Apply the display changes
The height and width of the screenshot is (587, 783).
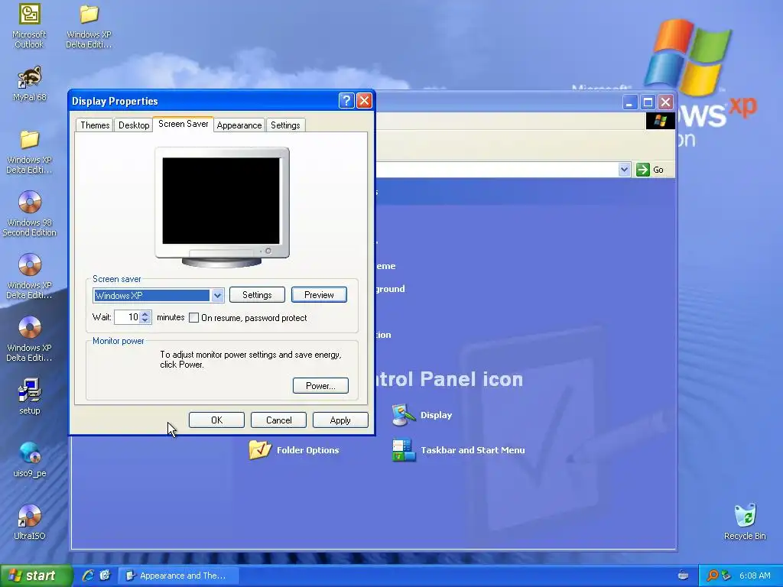pyautogui.click(x=340, y=420)
